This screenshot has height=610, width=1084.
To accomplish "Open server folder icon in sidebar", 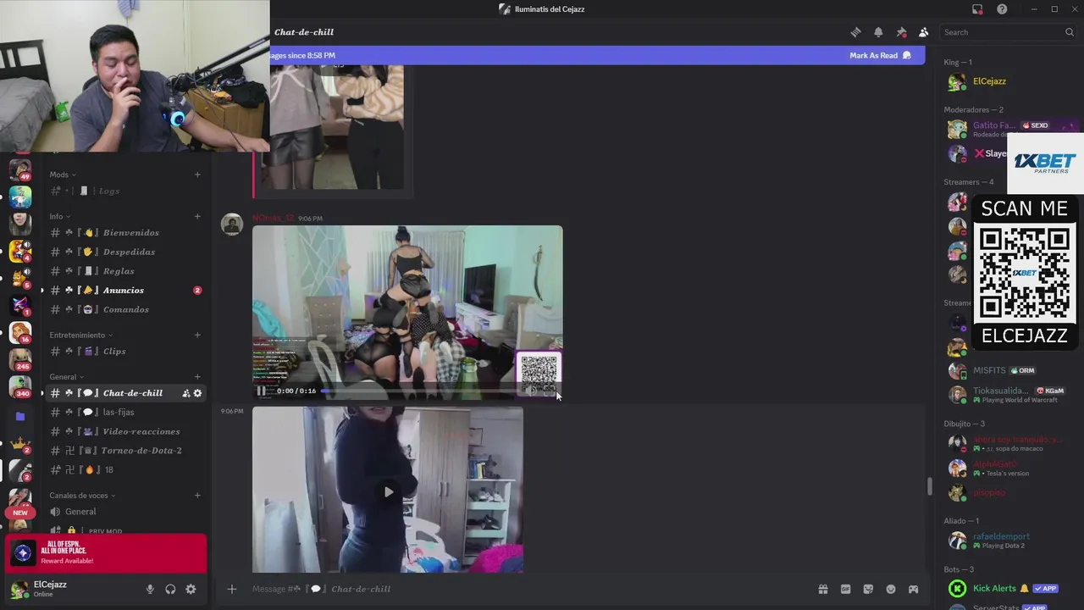I will (x=20, y=417).
